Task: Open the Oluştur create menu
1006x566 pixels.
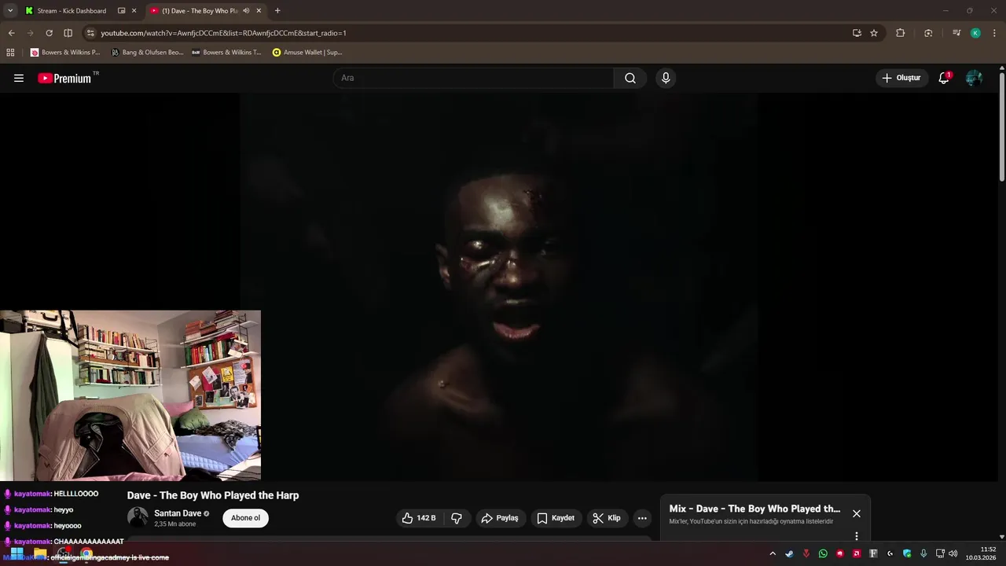Action: pyautogui.click(x=901, y=78)
